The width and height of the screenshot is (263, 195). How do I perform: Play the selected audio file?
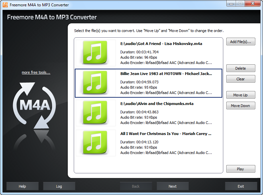241,169
